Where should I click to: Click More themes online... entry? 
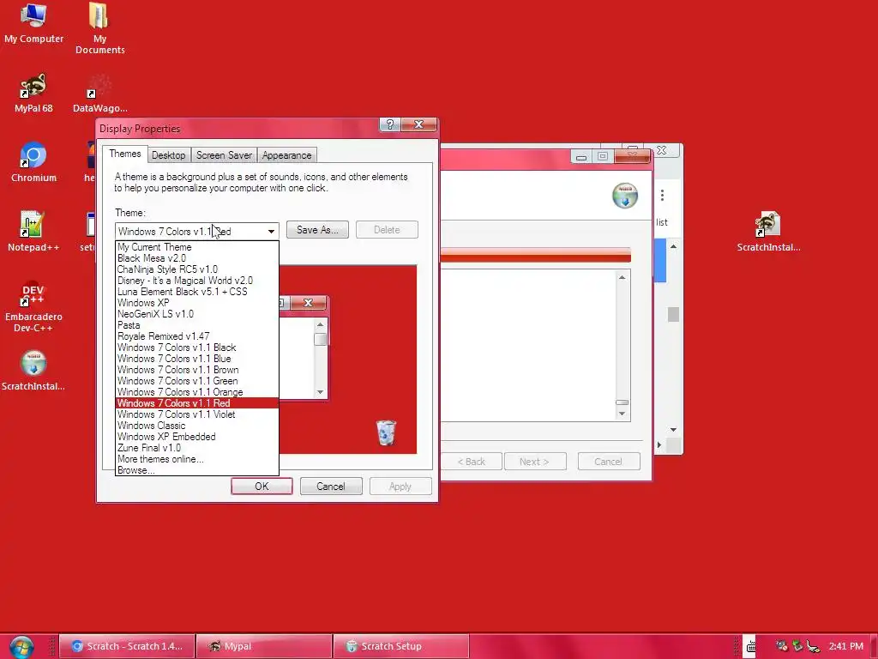(x=197, y=460)
